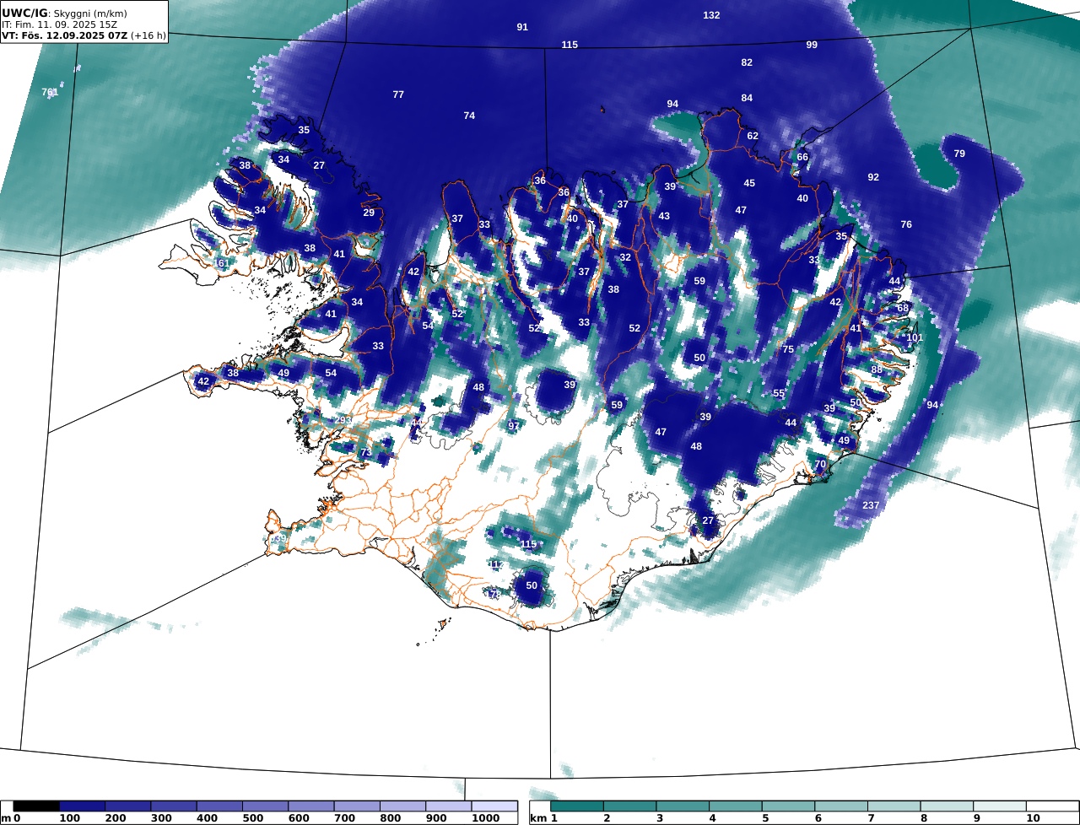Select the 9–10 km lightest legend swatch
Viewport: 1080px width, 825px height.
1000,806
